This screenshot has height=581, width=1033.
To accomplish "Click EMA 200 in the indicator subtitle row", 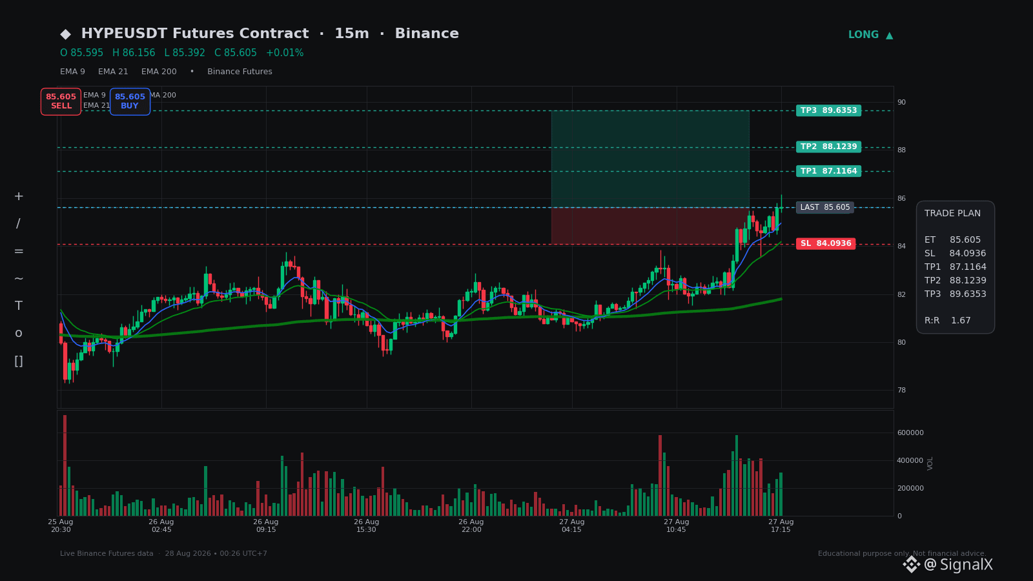I will click(159, 72).
